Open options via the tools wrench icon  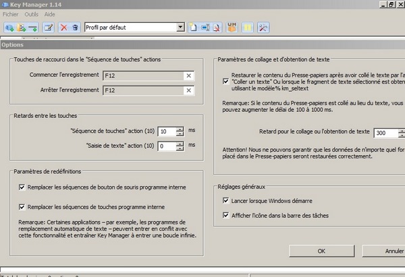pos(263,28)
